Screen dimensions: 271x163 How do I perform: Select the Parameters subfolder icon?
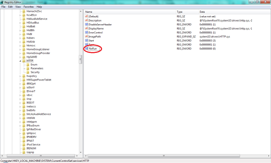click(28, 68)
